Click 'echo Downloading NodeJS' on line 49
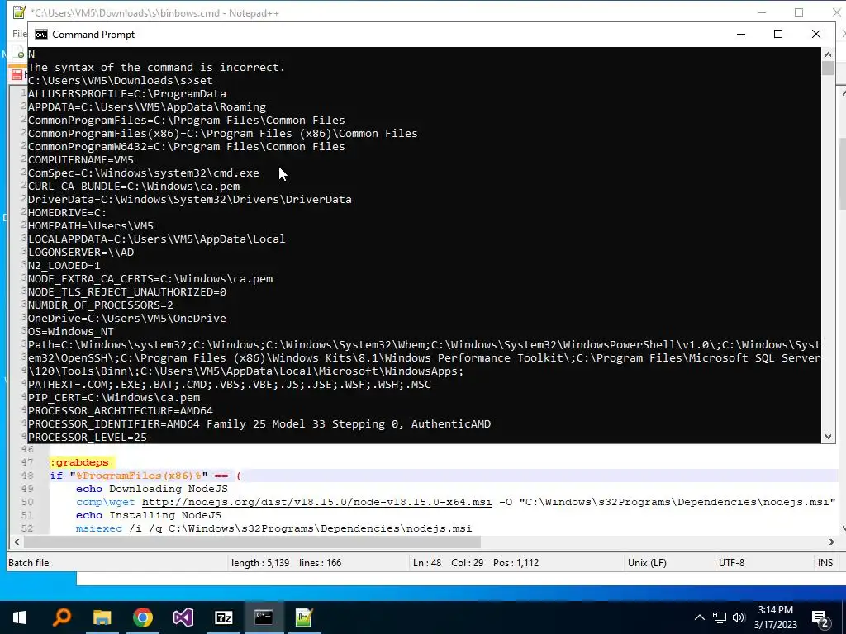Viewport: 846px width, 634px height. coord(152,489)
